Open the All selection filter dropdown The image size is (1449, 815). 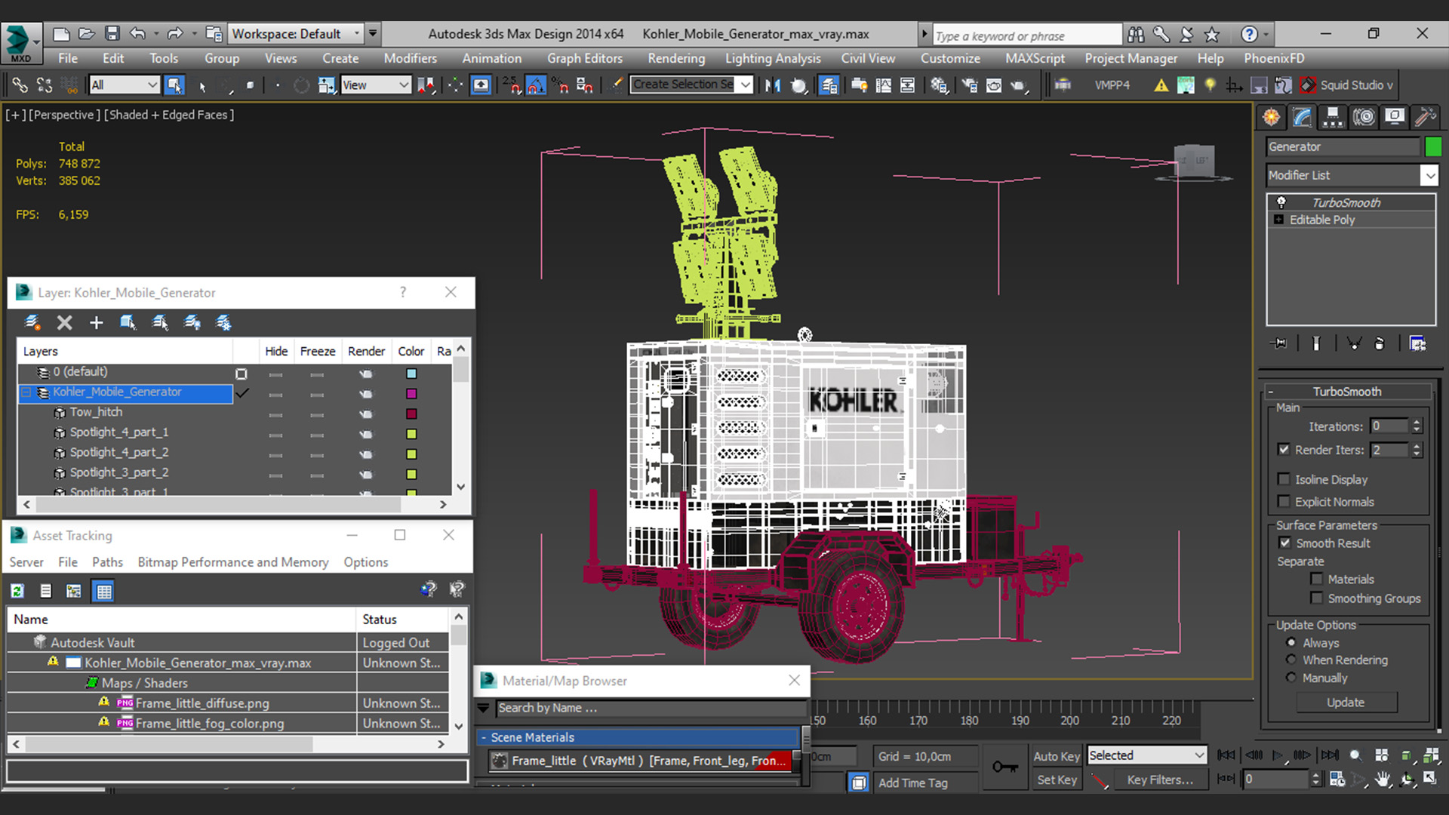125,85
